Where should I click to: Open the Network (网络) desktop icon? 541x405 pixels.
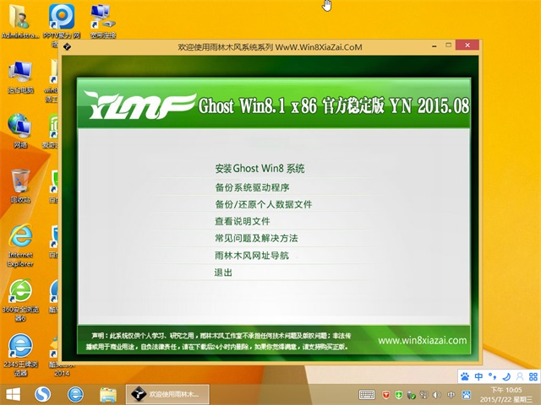tap(20, 129)
